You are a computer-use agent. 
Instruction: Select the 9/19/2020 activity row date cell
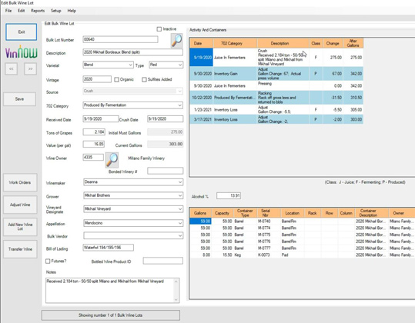pos(201,58)
